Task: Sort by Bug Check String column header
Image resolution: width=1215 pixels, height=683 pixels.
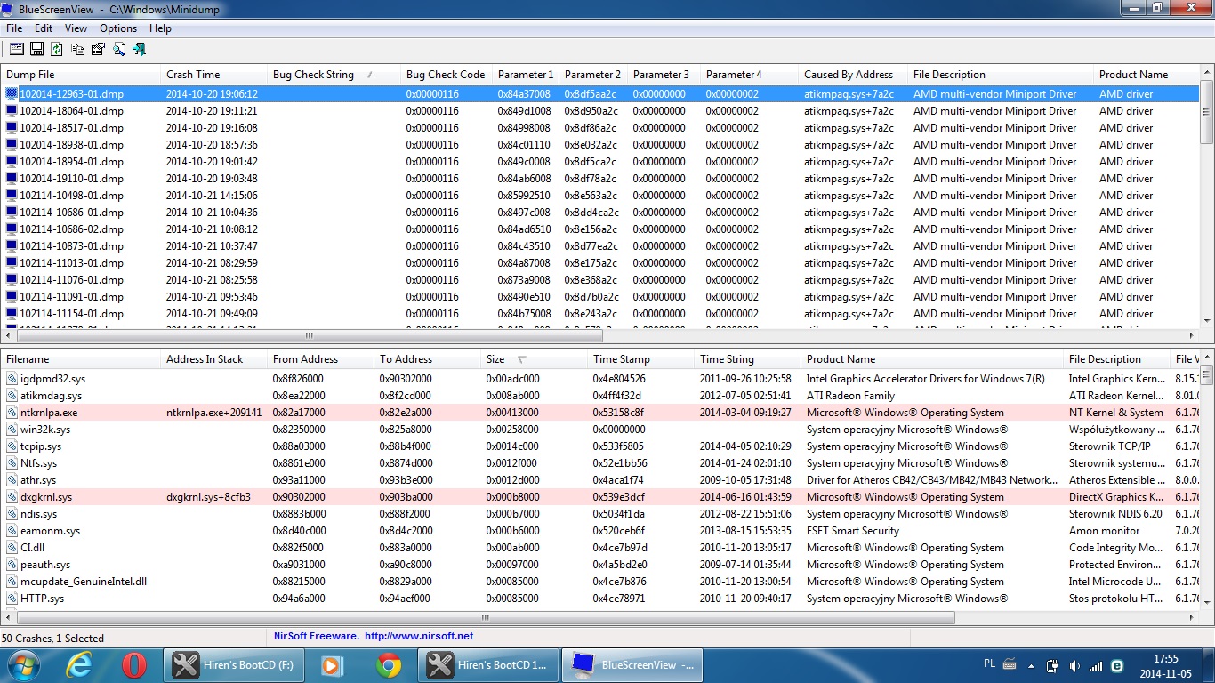Action: click(334, 75)
